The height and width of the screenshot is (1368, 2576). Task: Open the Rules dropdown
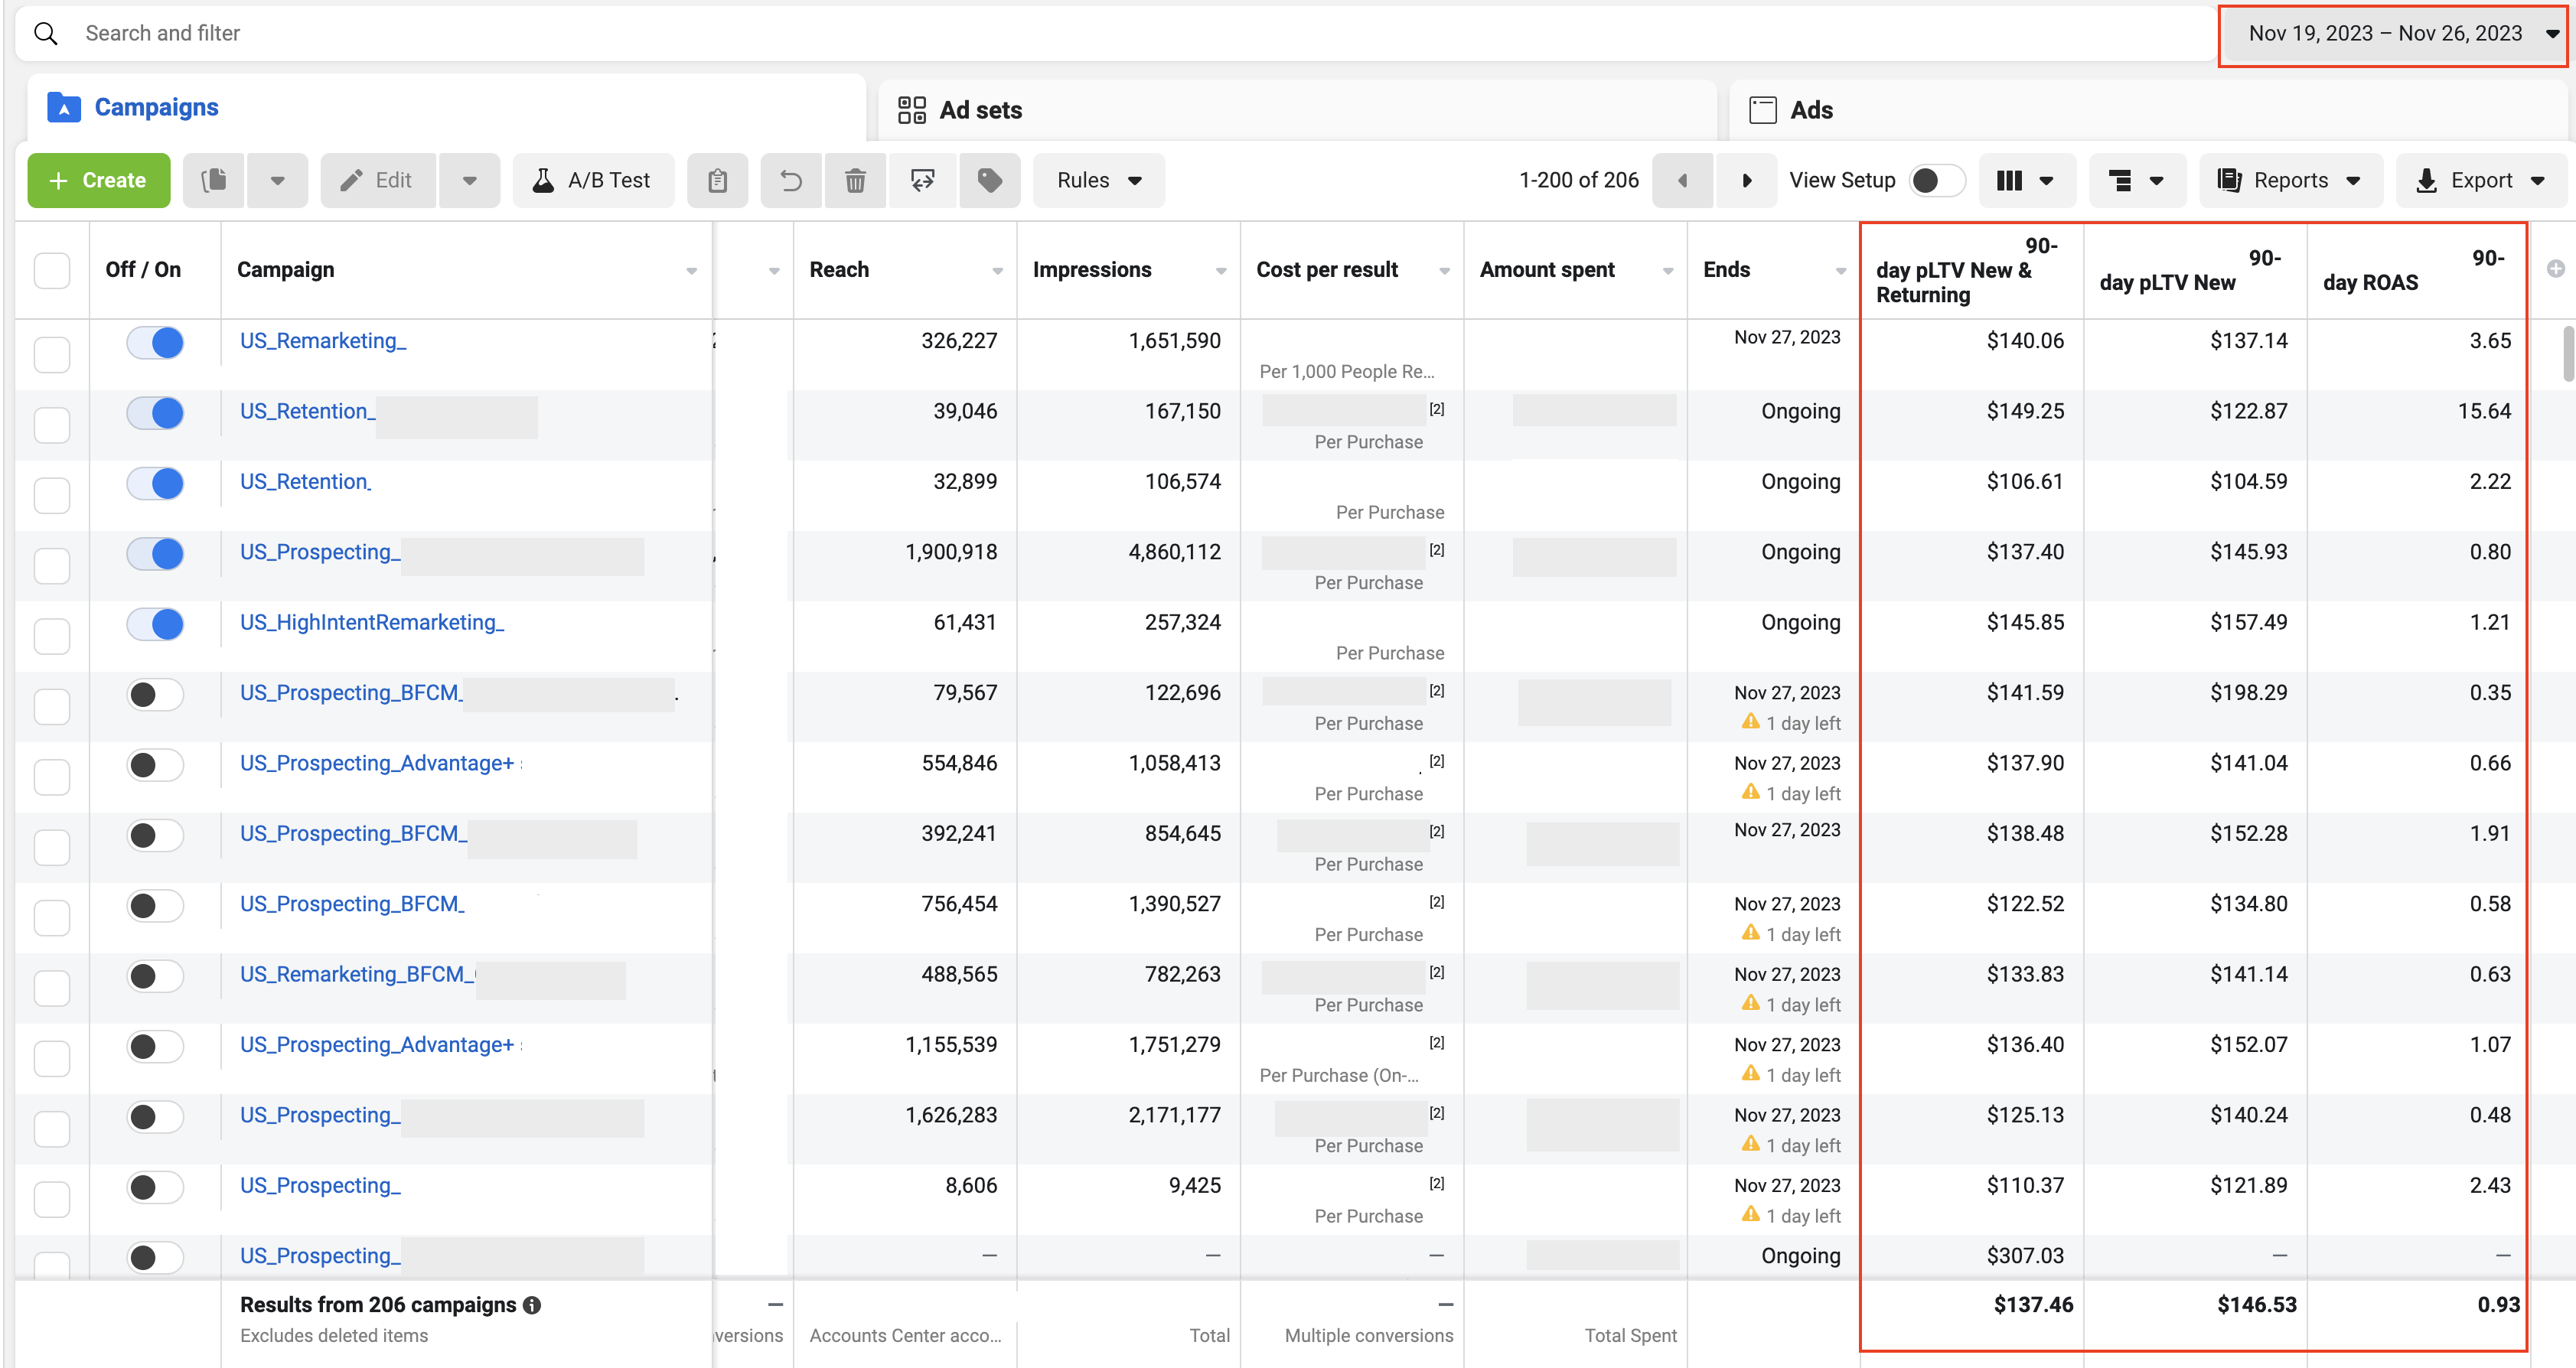[1098, 180]
